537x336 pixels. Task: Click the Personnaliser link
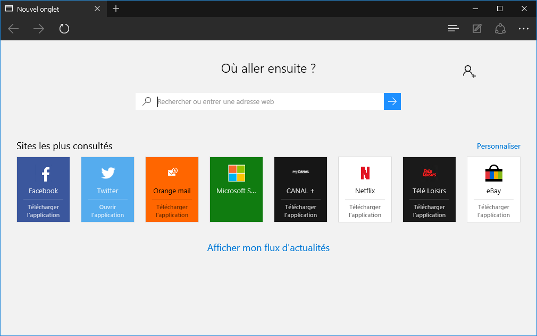tap(498, 146)
